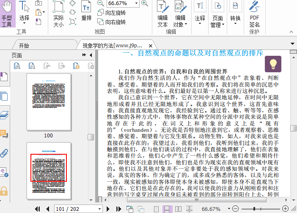The image size is (297, 213).
Task: Collapse the ribbon with the up chevron
Action: tap(291, 32)
